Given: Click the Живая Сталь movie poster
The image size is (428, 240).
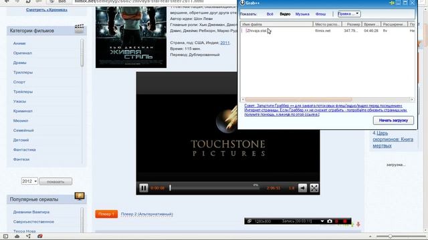Looking at the screenshot, I should 131,37.
